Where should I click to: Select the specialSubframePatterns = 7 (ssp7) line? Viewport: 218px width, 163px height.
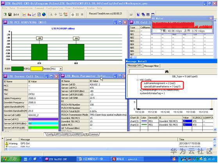(x=162, y=87)
